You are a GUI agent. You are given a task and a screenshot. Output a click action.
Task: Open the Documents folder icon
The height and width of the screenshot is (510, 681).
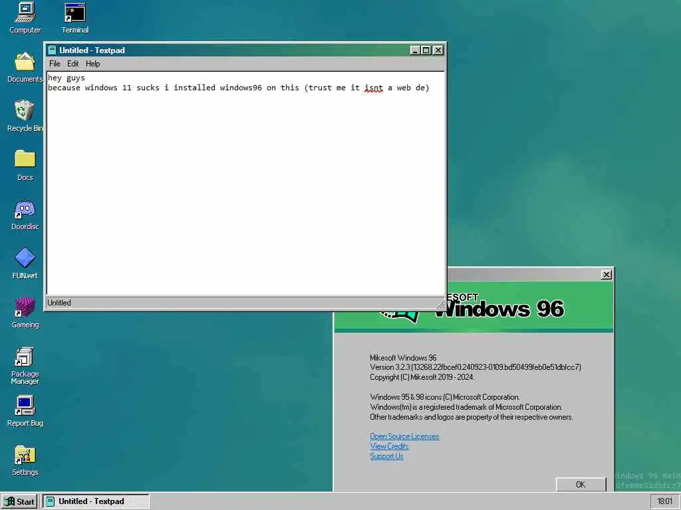(x=25, y=67)
